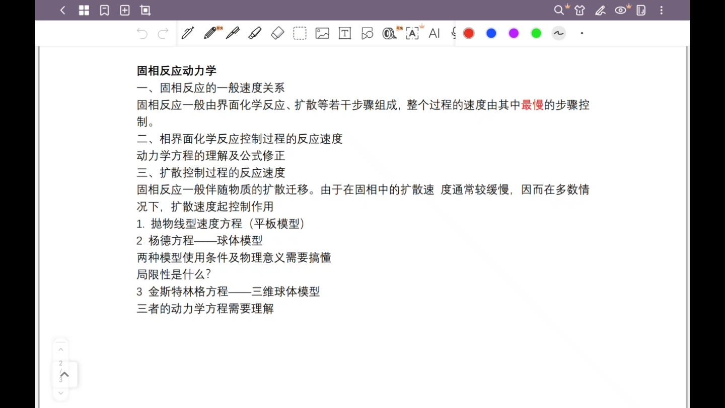Select the pencil tool
Viewport: 725px width, 408px height.
[x=210, y=33]
